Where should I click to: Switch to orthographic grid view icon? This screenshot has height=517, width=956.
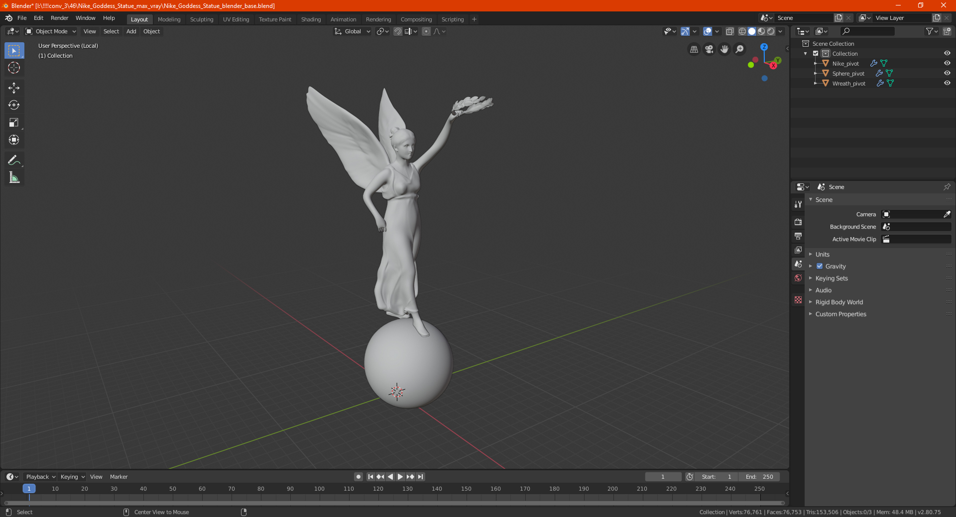(x=694, y=49)
